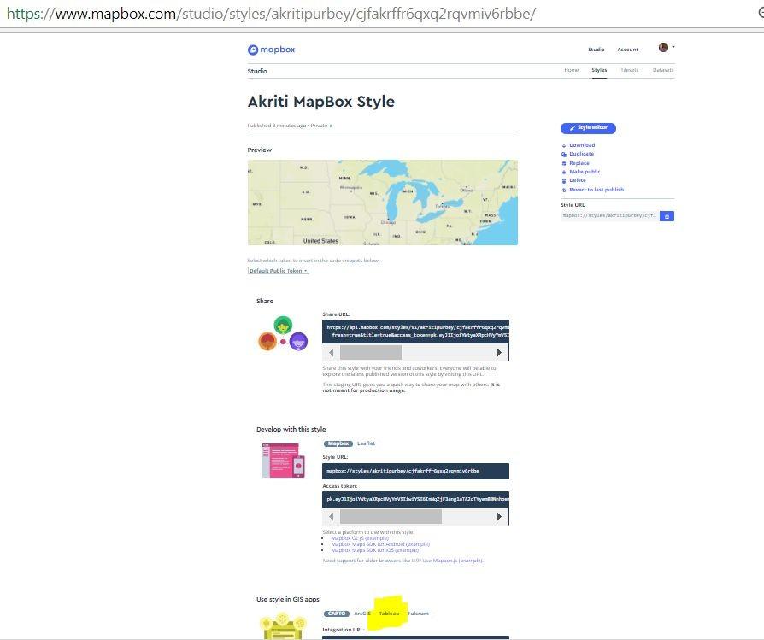Switch to the Datasets tab
This screenshot has height=640, width=764.
coord(663,70)
